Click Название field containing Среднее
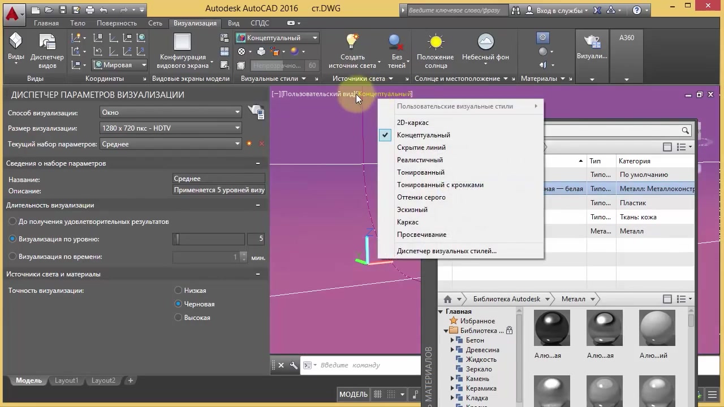 click(219, 179)
